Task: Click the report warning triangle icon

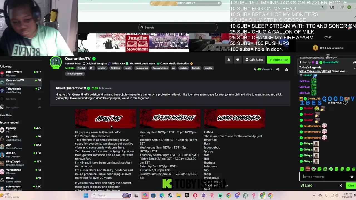Action: coord(286,69)
